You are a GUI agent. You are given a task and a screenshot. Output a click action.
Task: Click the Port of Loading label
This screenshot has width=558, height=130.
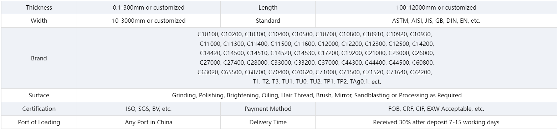(39, 122)
